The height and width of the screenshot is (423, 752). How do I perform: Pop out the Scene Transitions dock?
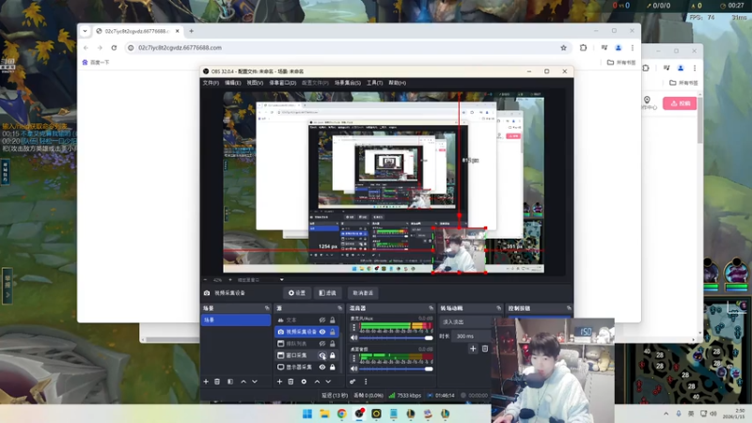click(x=499, y=308)
